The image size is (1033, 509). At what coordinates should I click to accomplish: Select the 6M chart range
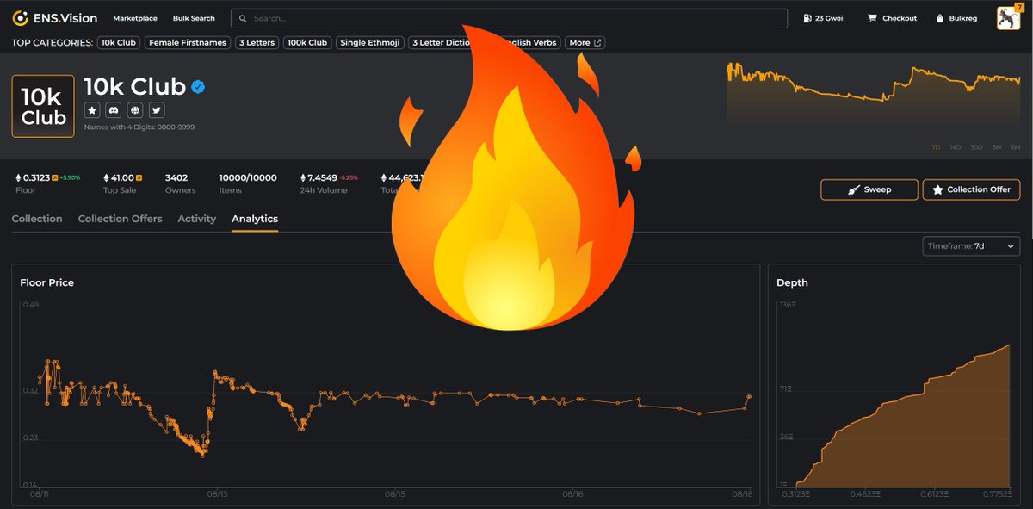[1016, 147]
